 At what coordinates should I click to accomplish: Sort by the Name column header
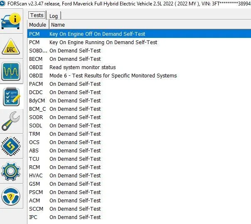tap(150, 25)
